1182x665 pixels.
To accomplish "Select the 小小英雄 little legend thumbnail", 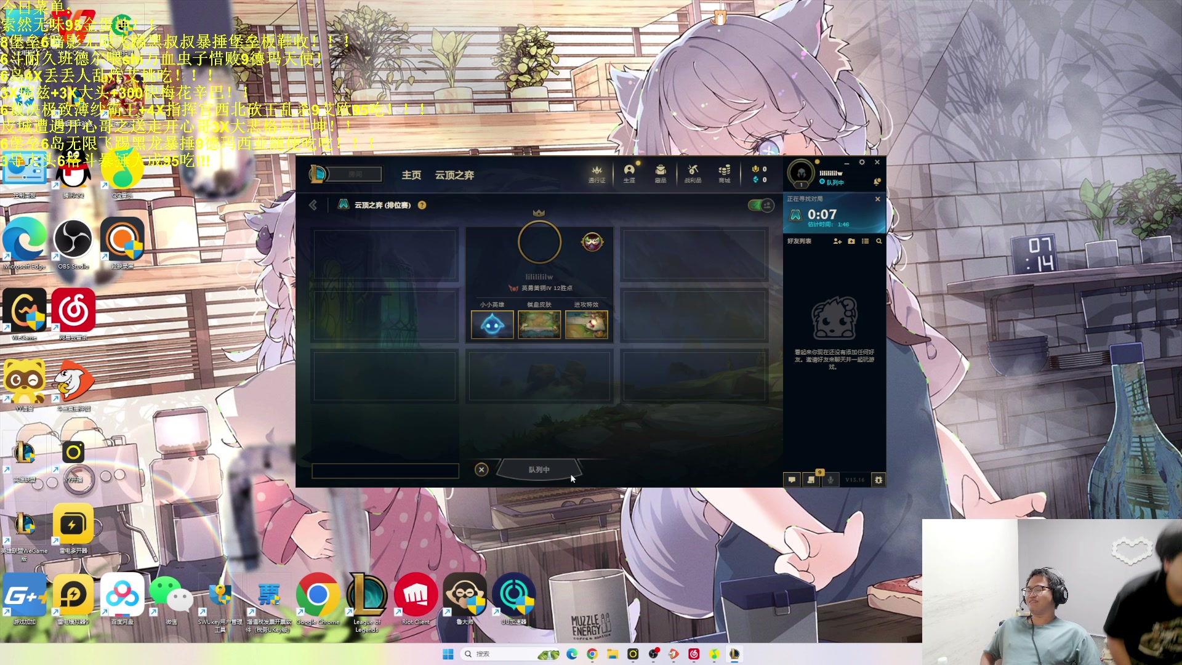I will [x=492, y=324].
